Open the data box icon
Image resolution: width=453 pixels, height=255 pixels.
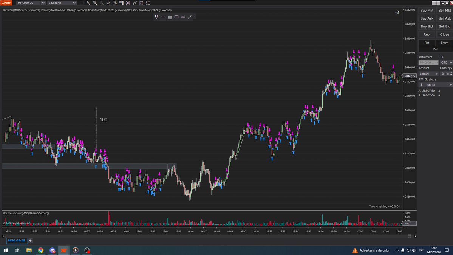[115, 3]
